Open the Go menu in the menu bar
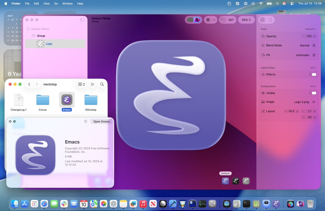 click(x=56, y=4)
